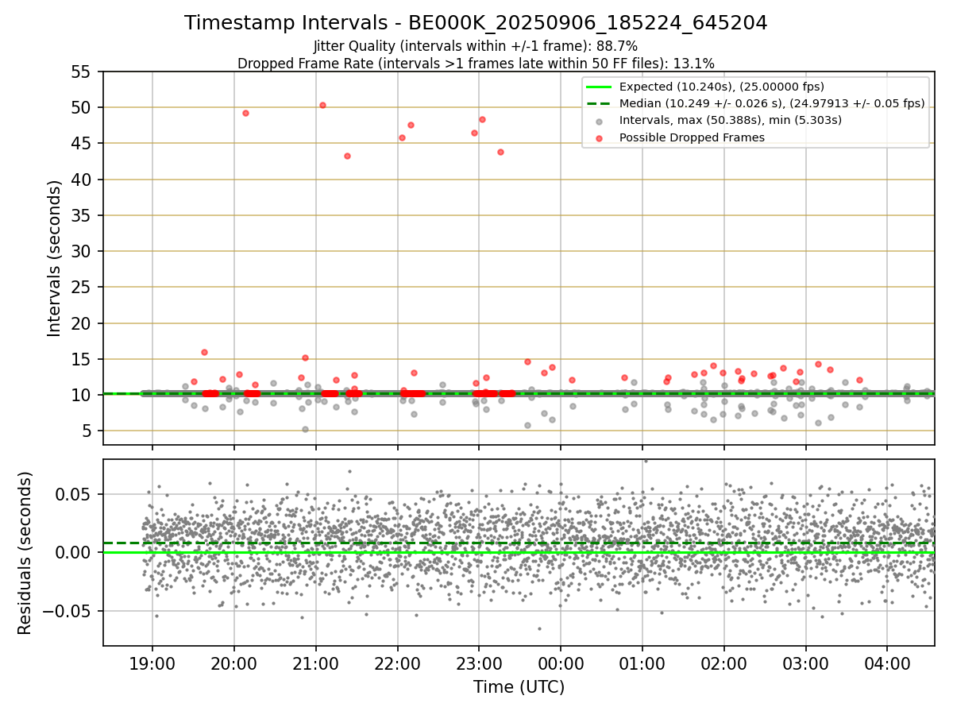Click y-axis tick label '5' on intervals axis
The height and width of the screenshot is (715, 953).
pos(87,431)
